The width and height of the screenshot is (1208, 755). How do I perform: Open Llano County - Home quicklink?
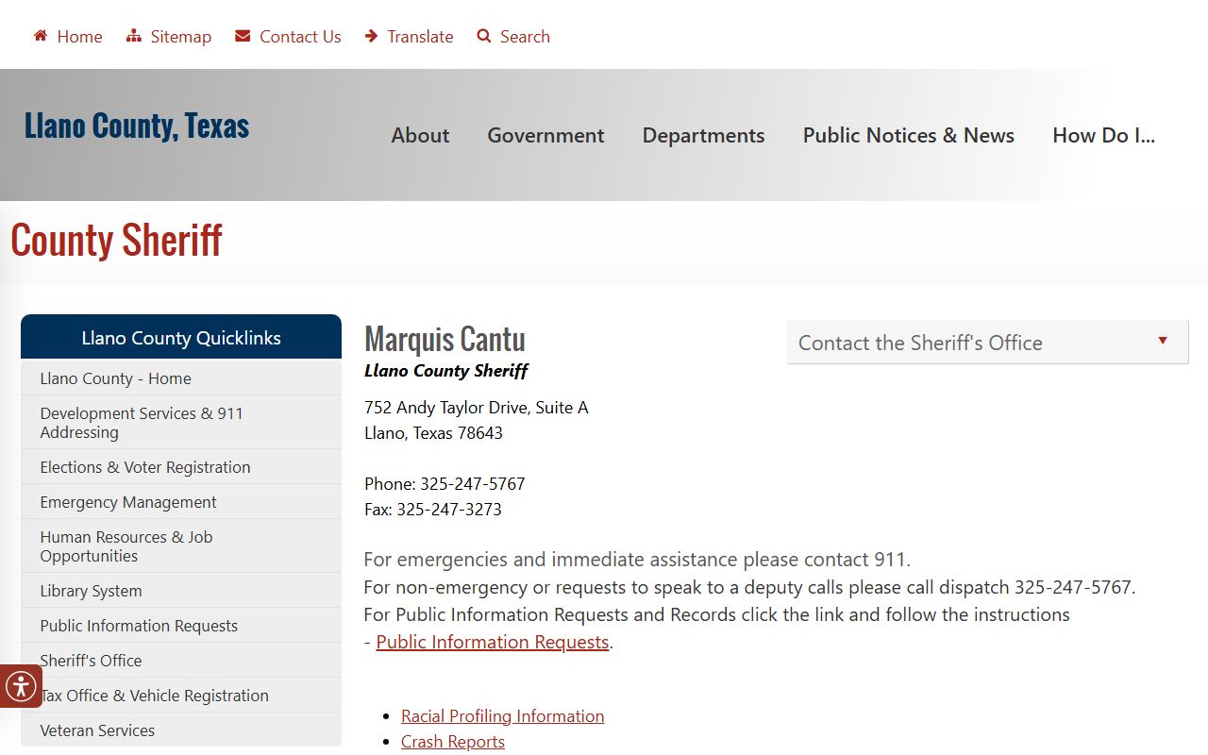[181, 378]
